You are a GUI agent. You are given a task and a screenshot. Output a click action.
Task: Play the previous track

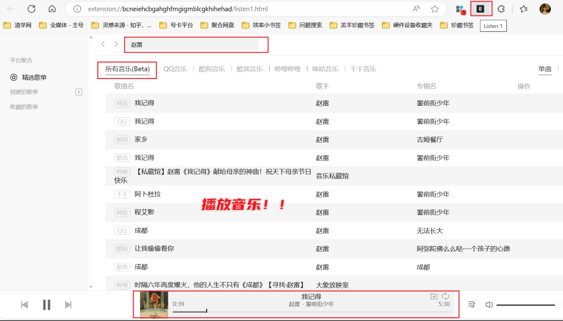pyautogui.click(x=24, y=304)
